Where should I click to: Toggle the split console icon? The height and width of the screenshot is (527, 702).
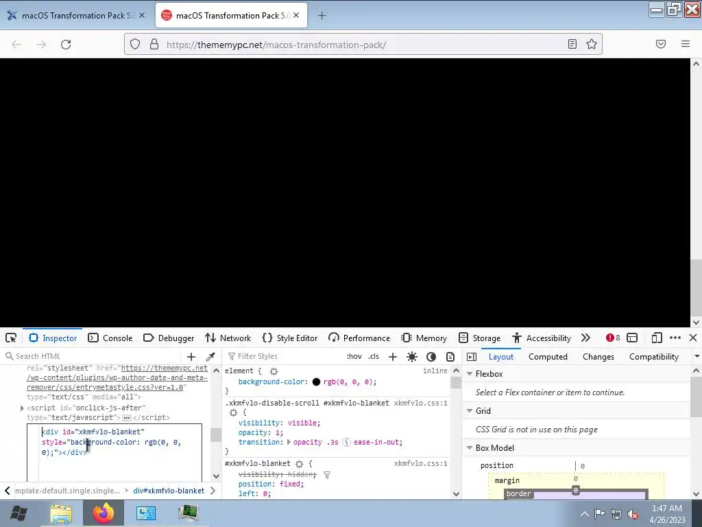632,338
